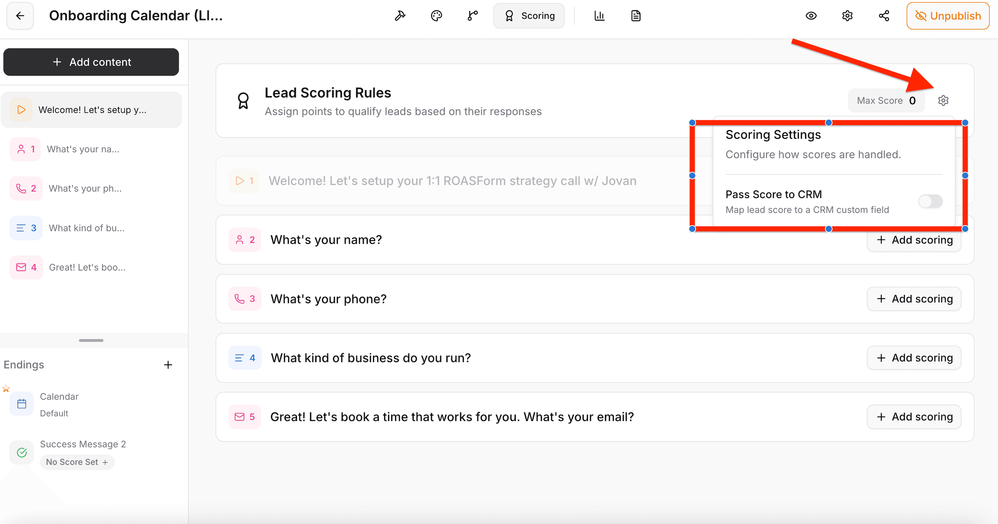Image resolution: width=998 pixels, height=524 pixels.
Task: Click the Add content button
Action: 91,62
